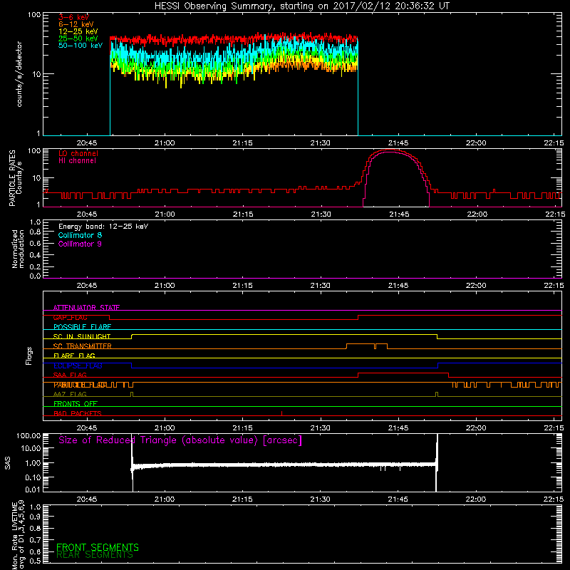Click the 0.8 tick label on the modulation axis
Viewport: 570px width, 570px height.
[x=35, y=232]
